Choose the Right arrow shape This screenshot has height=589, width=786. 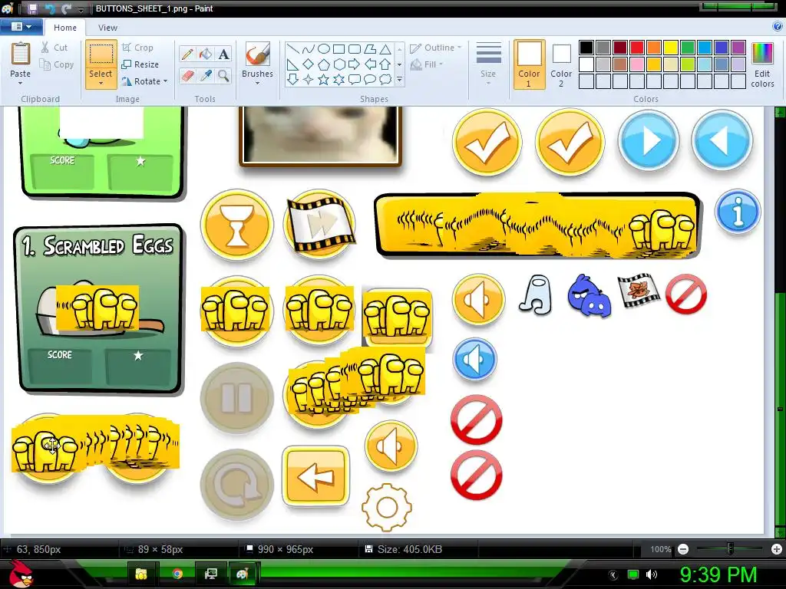point(355,64)
